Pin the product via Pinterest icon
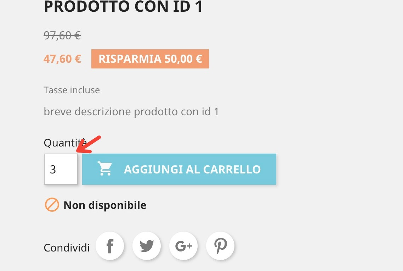This screenshot has height=271, width=403. [220, 246]
